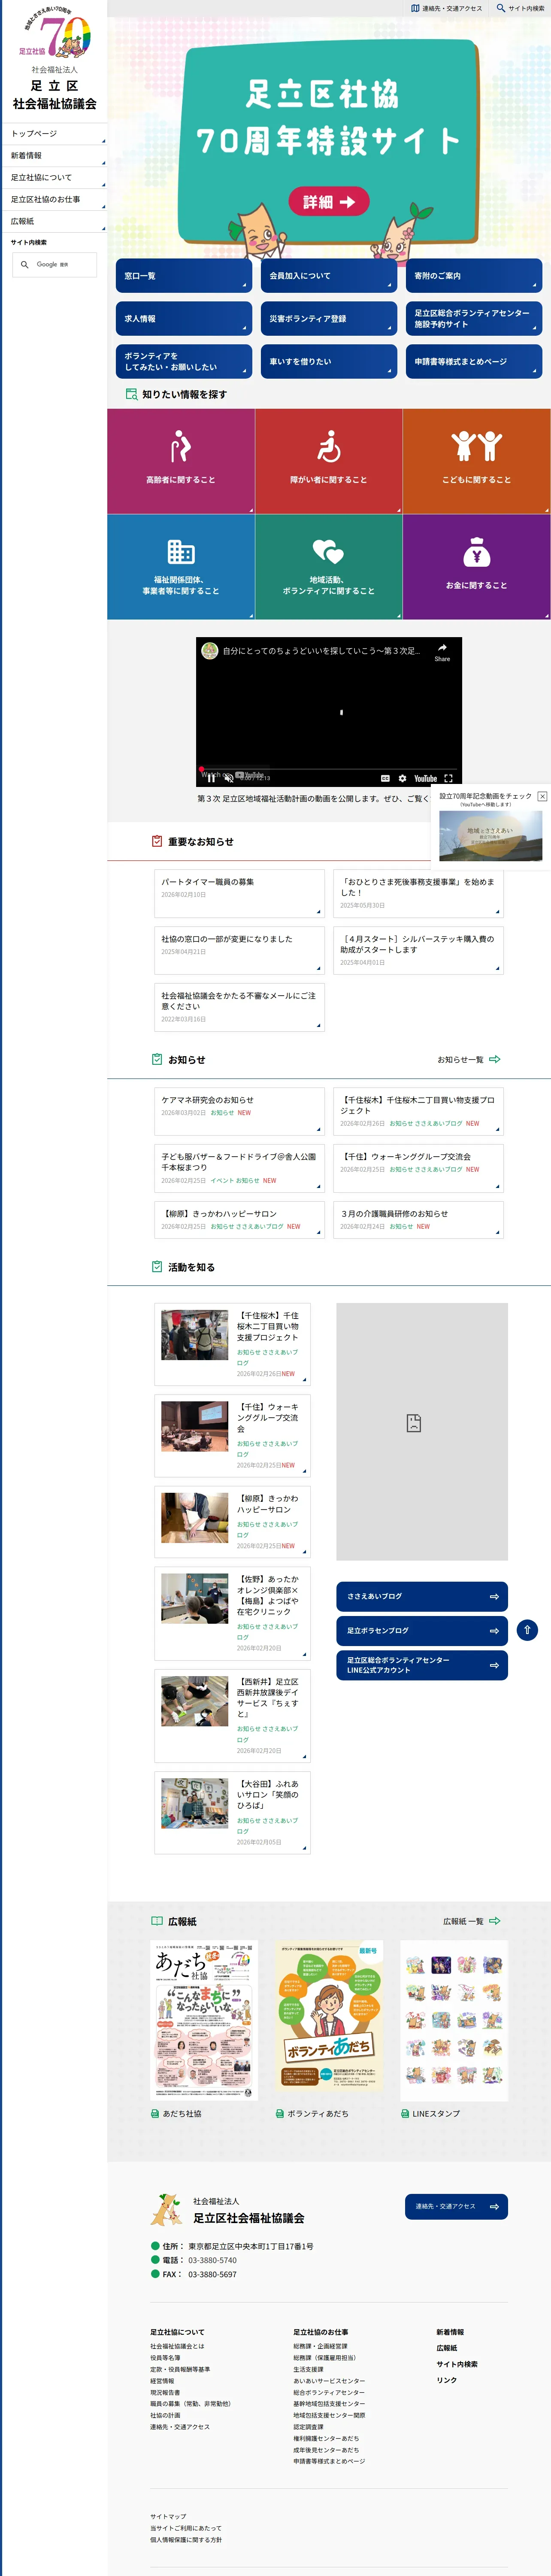551x2576 pixels.
Task: Enter fullscreen mode on the video
Action: pos(448,778)
